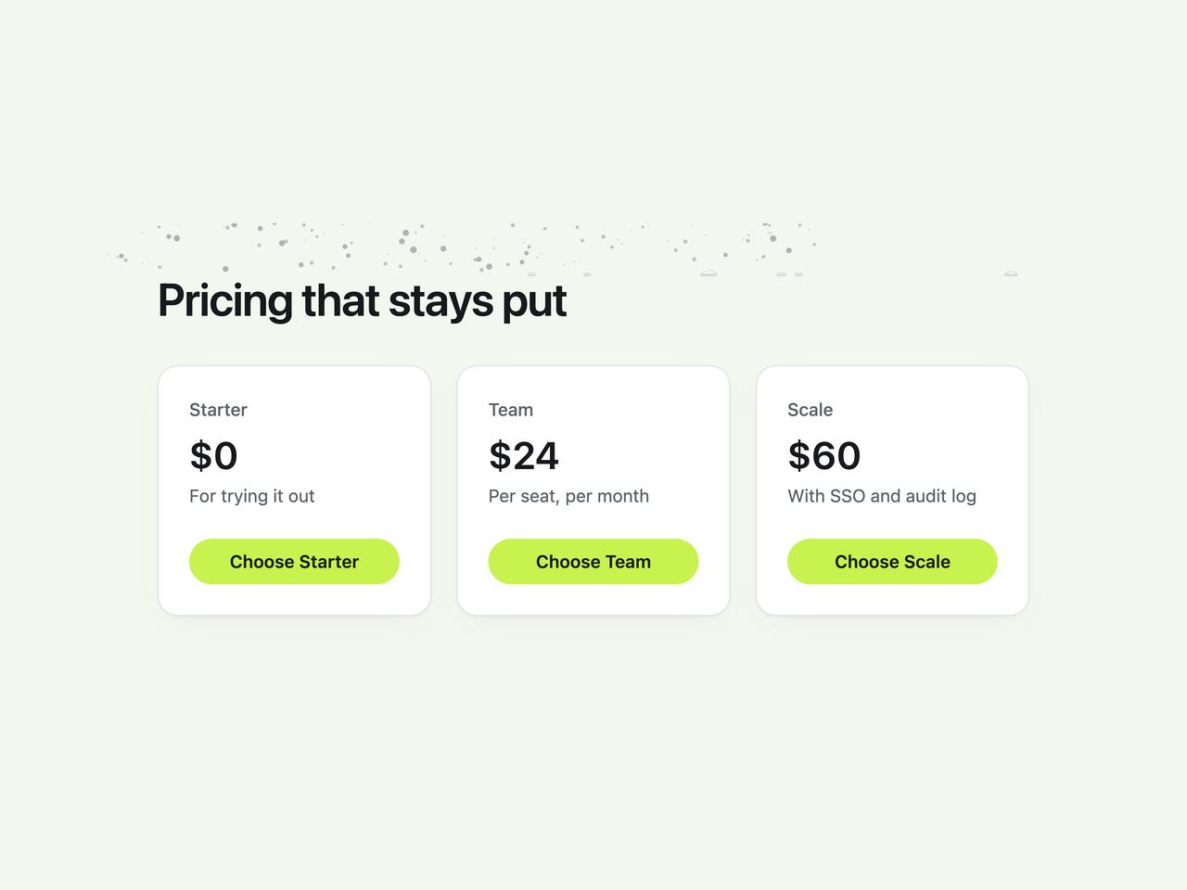Click the Pricing that stays put heading
This screenshot has height=890, width=1187.
pos(362,300)
